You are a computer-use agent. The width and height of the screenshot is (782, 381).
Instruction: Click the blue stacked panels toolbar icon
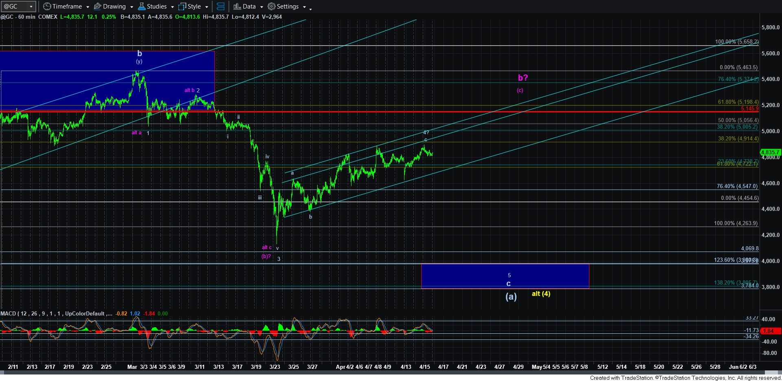(x=220, y=7)
